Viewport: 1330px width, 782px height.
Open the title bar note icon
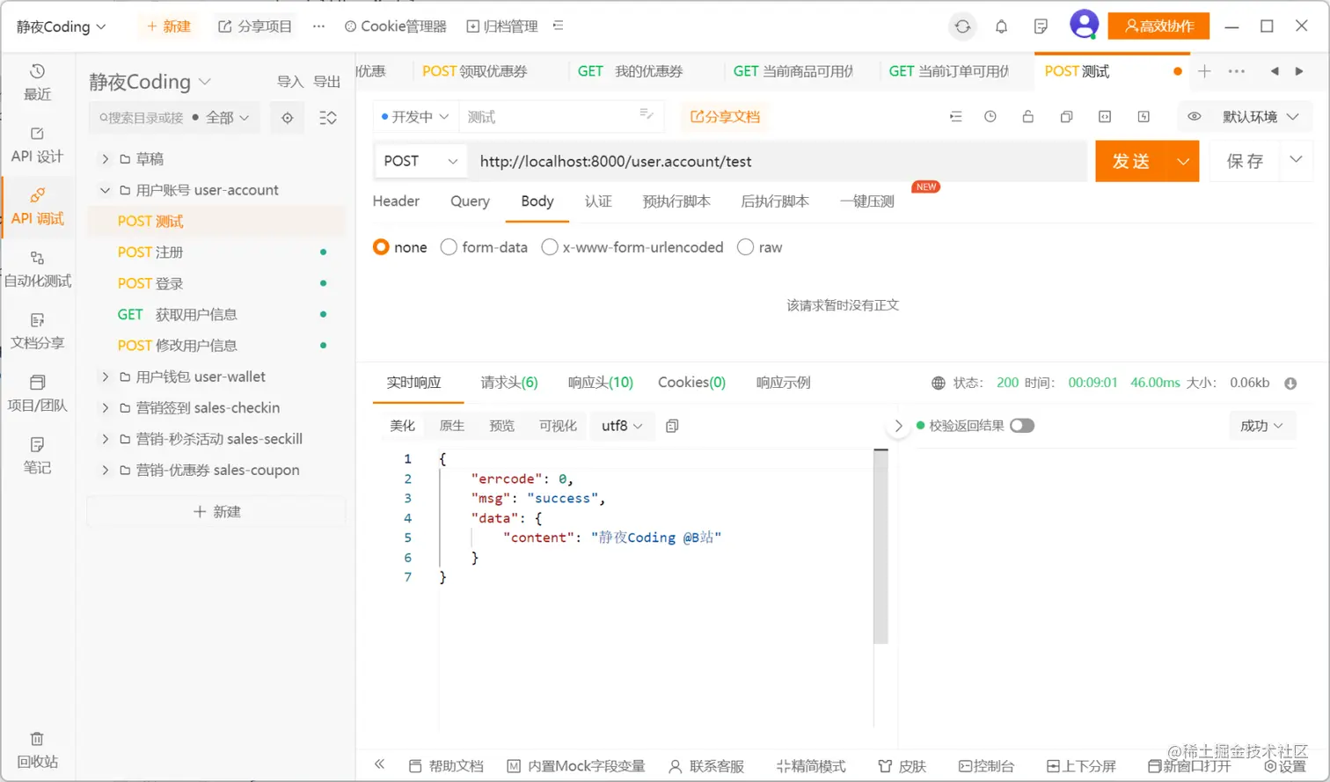[1041, 26]
